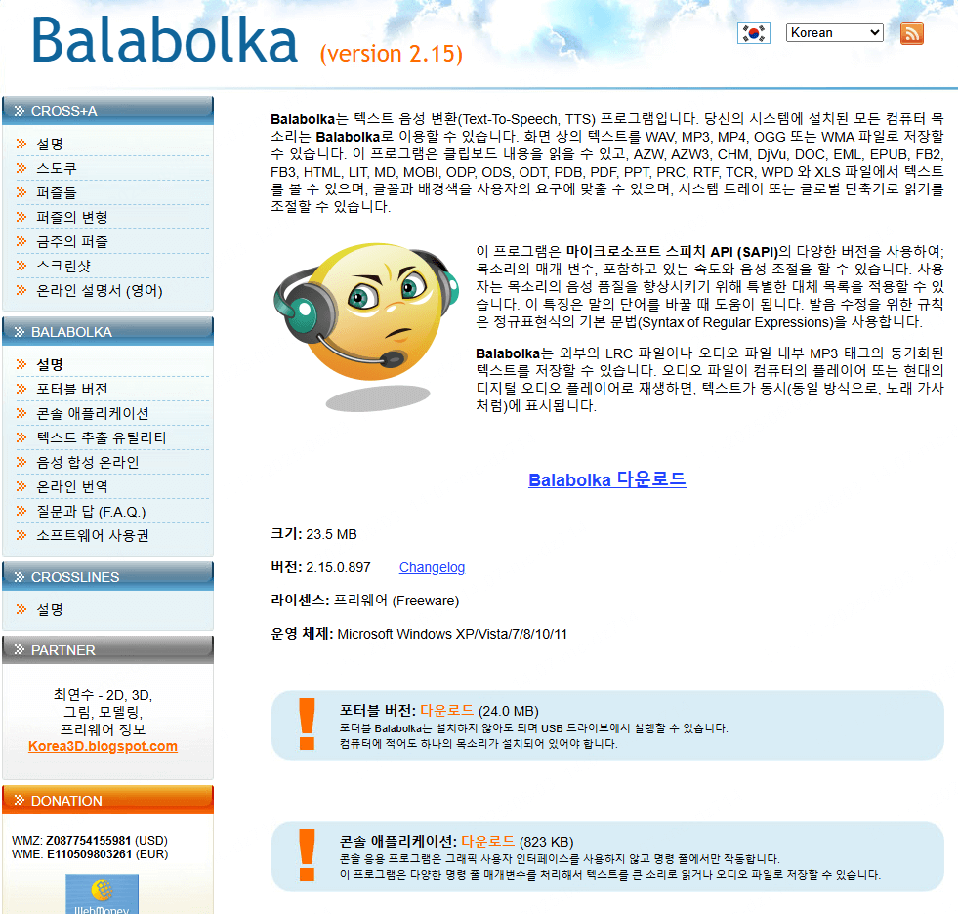Open the RSS feed icon

click(x=911, y=32)
